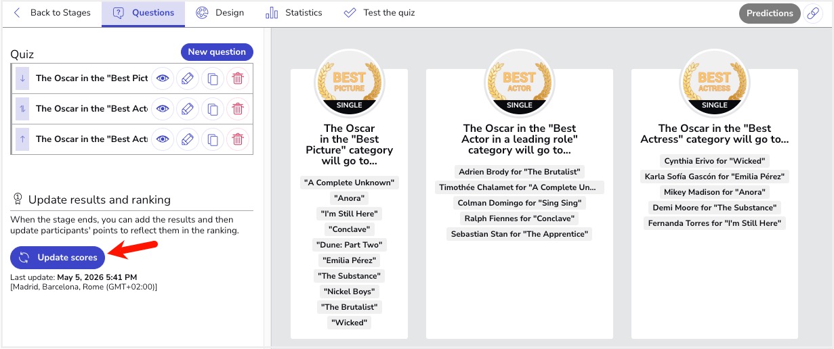
Task: Click the Update scores button
Action: coord(58,257)
